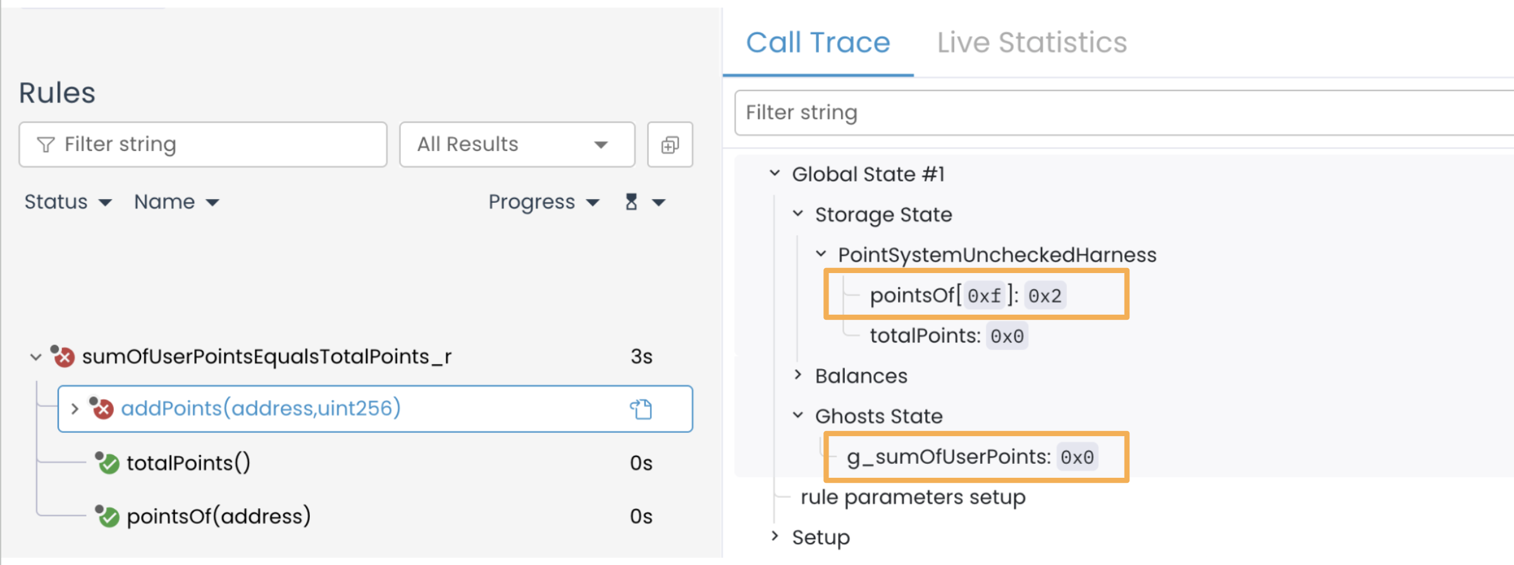Expand the addPoints(address,uint256) rule row
The width and height of the screenshot is (1514, 565).
pos(75,409)
